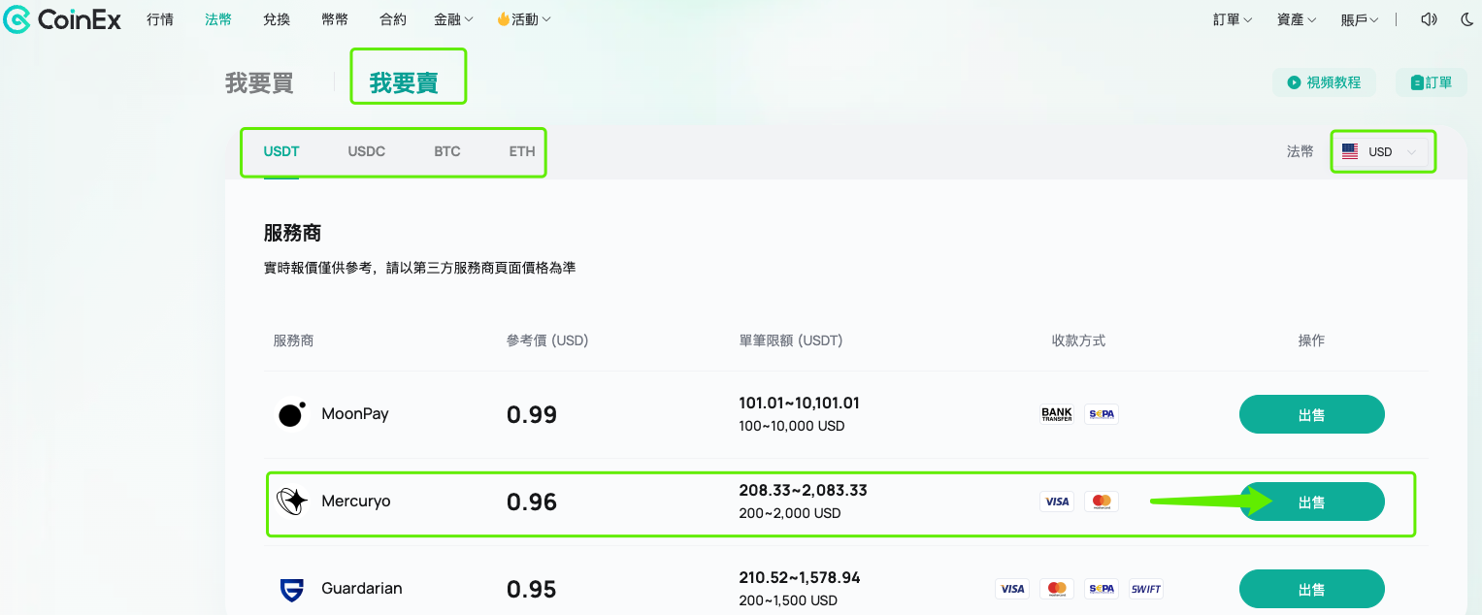Click reference price 0.96
This screenshot has height=615, width=1482.
click(532, 502)
